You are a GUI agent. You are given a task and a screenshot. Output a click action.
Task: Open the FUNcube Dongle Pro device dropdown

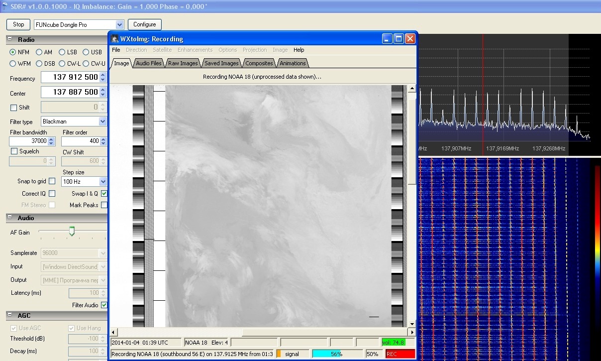coord(119,24)
